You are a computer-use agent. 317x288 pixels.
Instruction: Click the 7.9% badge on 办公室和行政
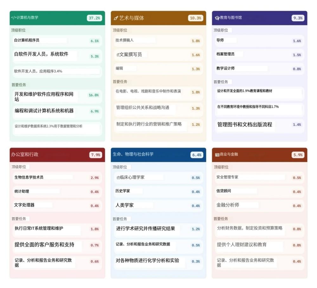(x=96, y=155)
